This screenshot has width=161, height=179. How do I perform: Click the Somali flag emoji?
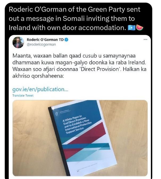point(131,28)
